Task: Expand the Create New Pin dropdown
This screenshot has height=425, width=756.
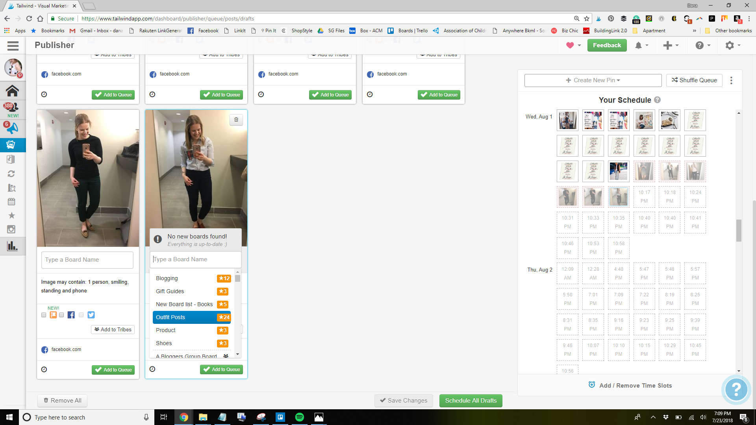Action: point(593,80)
